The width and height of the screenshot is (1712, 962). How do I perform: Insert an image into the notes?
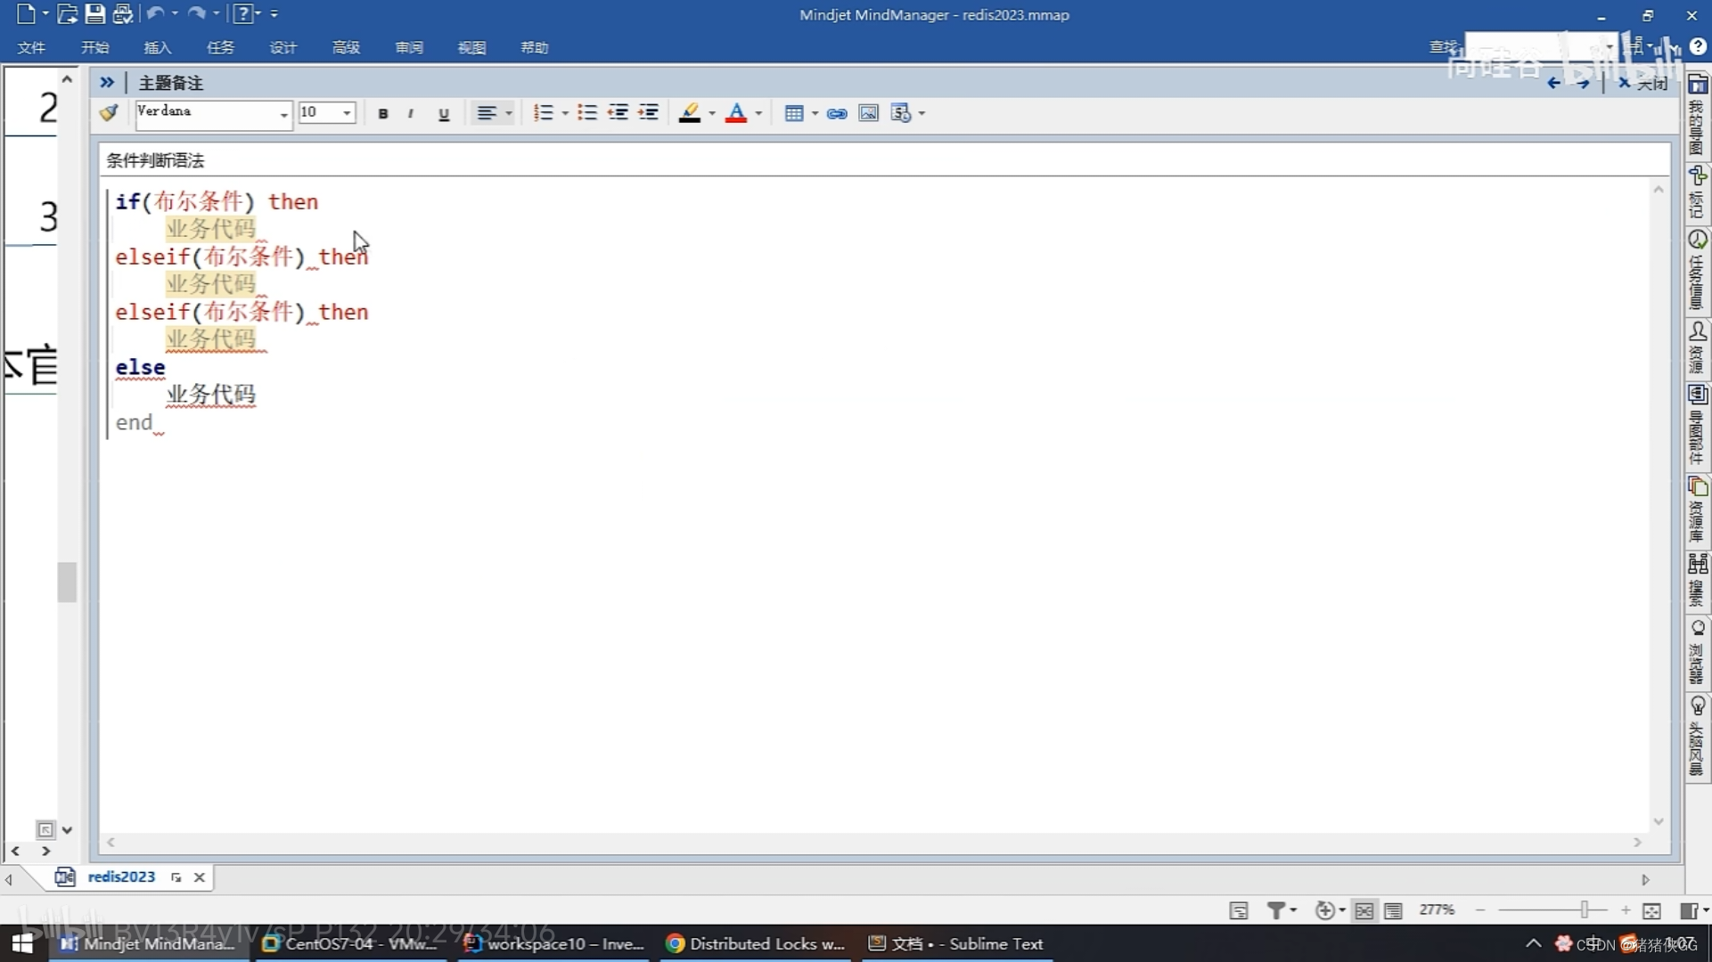click(x=868, y=113)
